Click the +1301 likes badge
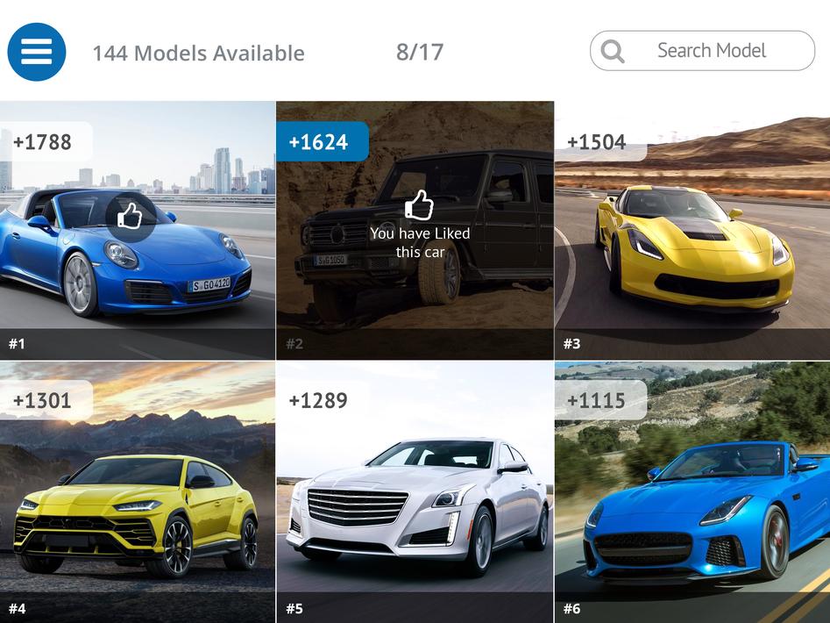Screen dimensions: 830x623 click(46, 400)
